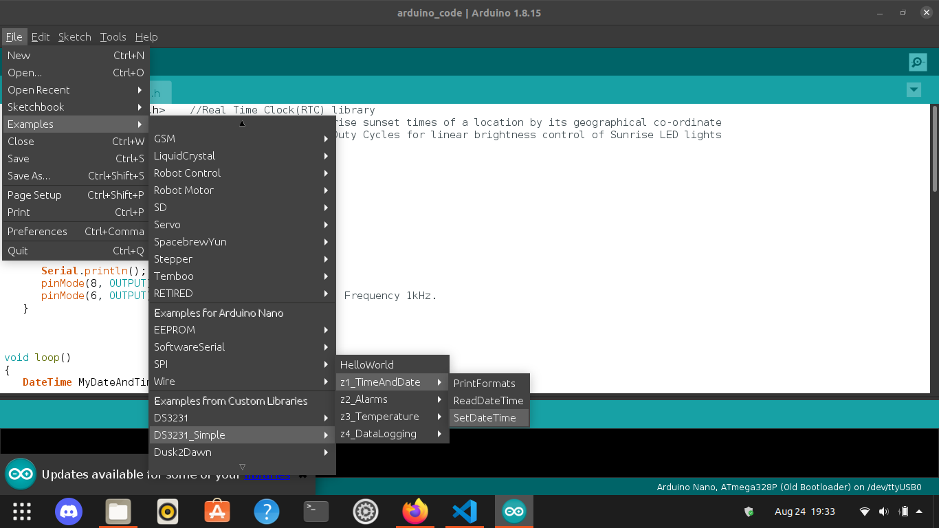The height and width of the screenshot is (528, 939).
Task: Show the applications grid
Action: pyautogui.click(x=22, y=511)
